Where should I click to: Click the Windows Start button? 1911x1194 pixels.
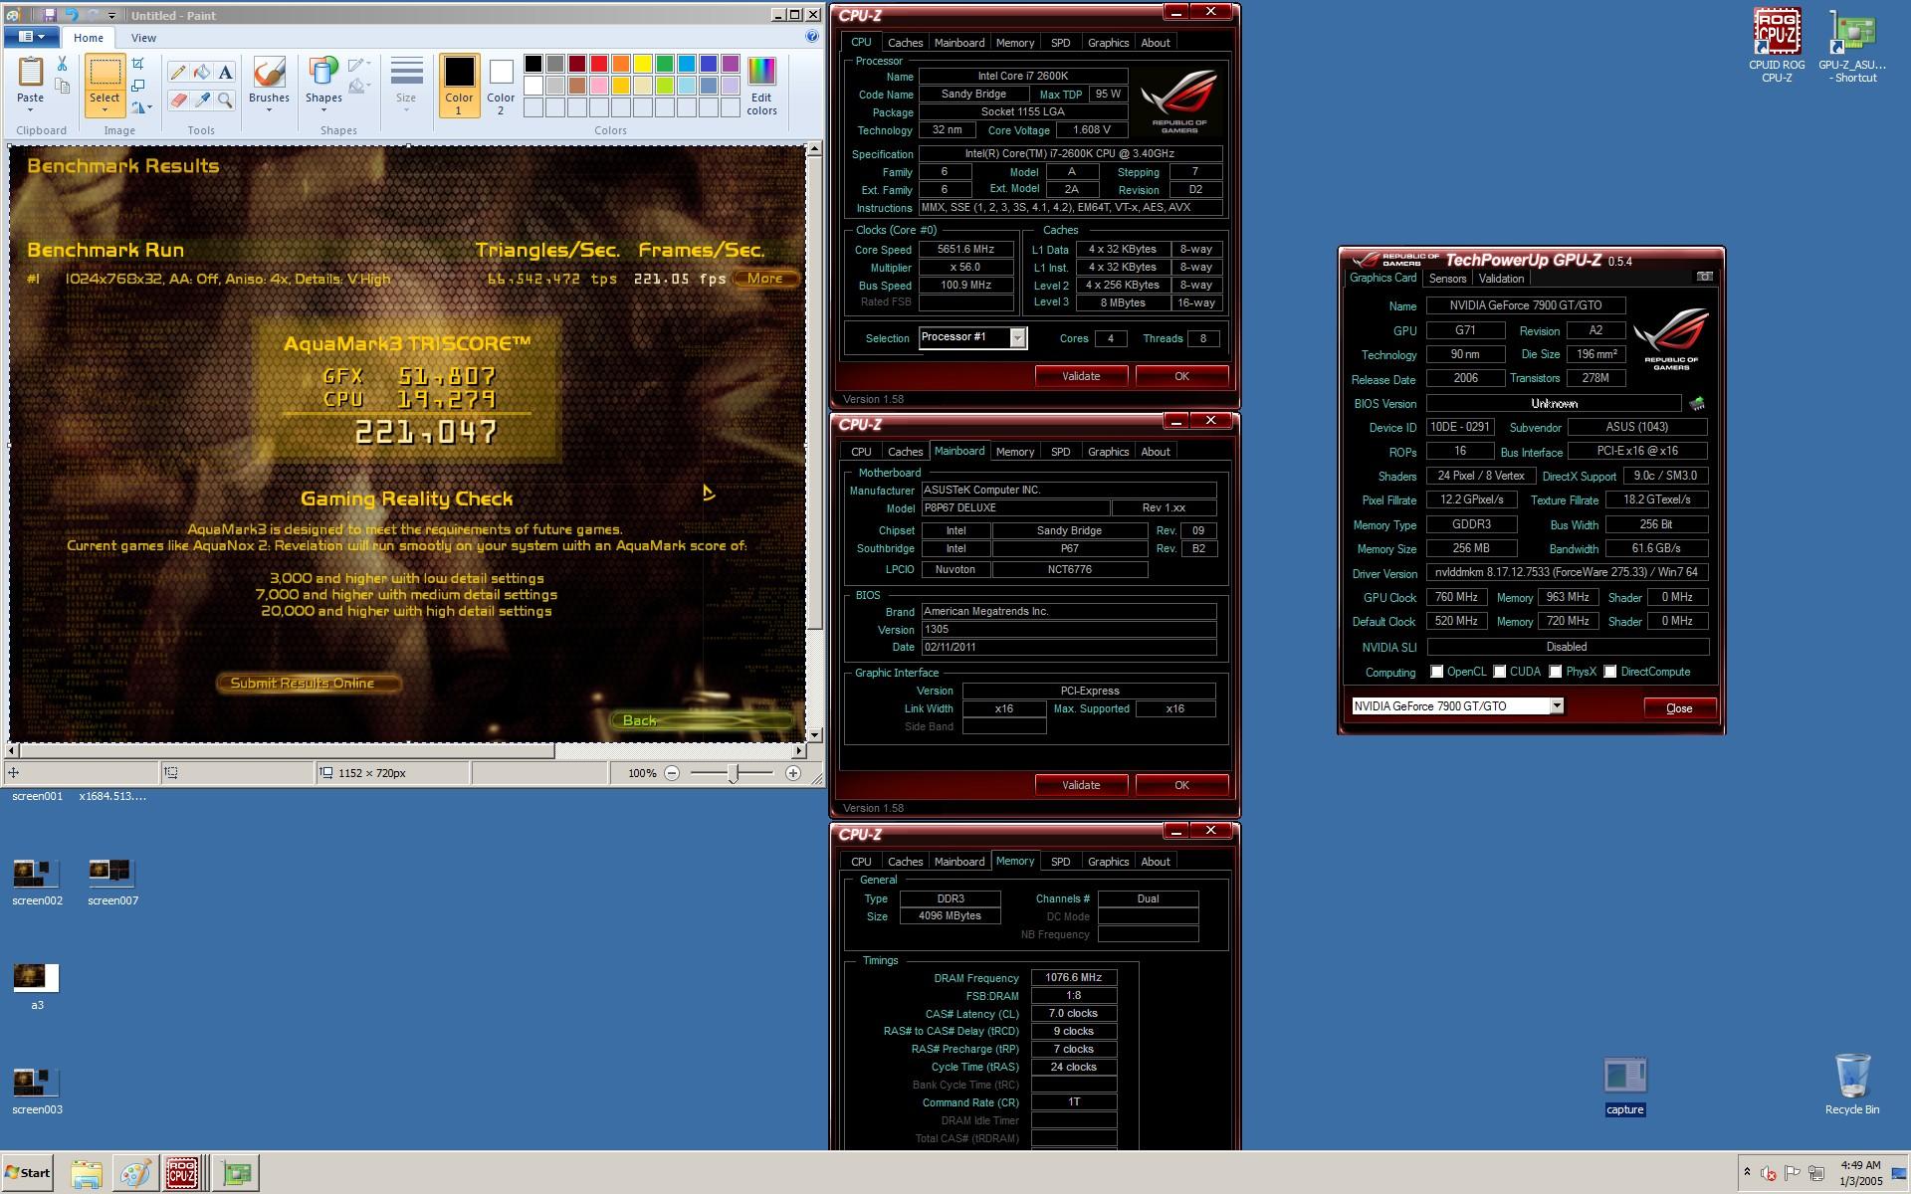[x=28, y=1173]
